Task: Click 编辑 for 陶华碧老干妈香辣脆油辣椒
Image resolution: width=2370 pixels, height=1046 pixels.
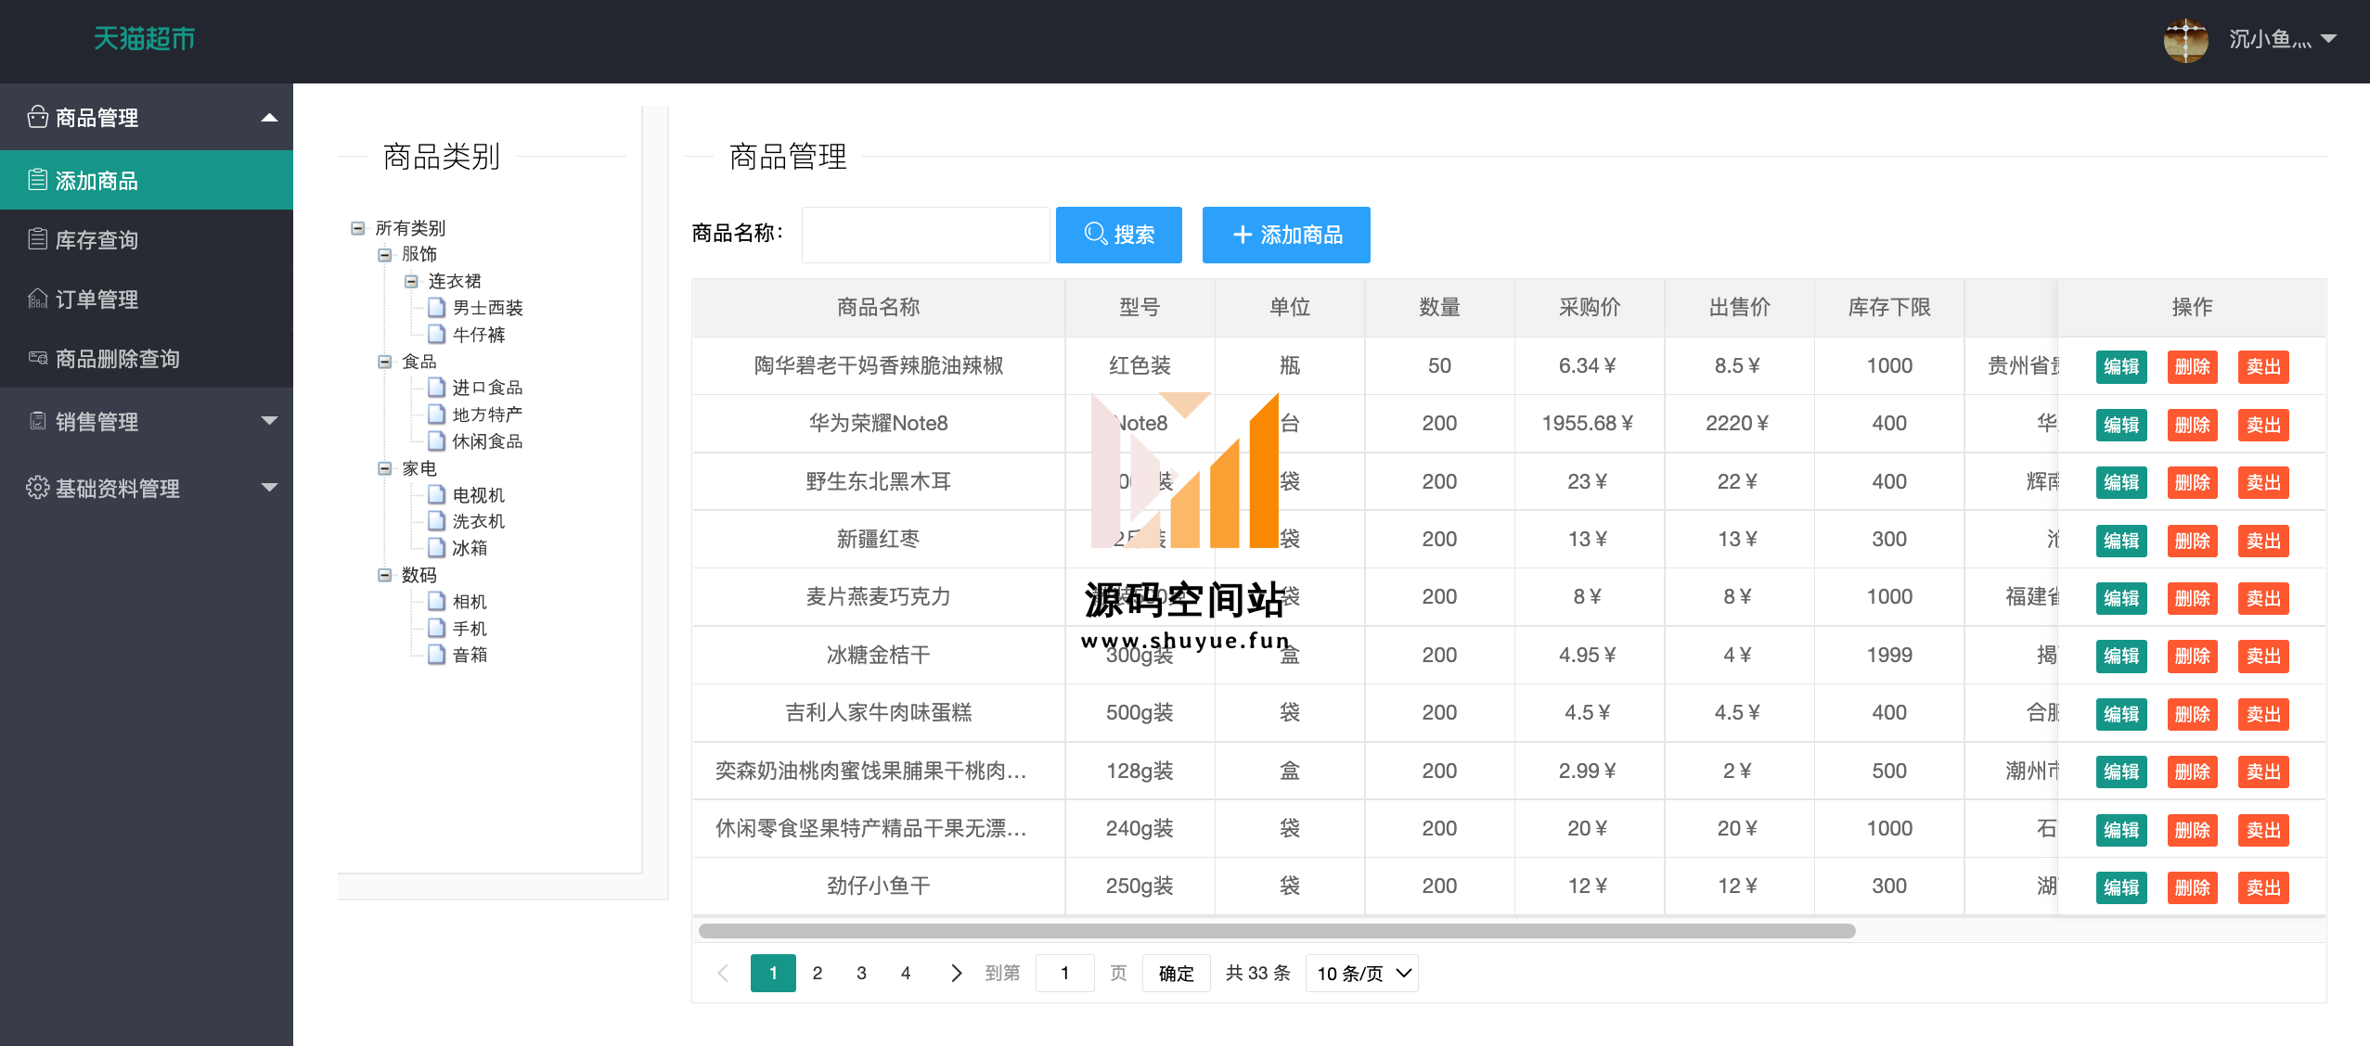Action: click(2121, 366)
